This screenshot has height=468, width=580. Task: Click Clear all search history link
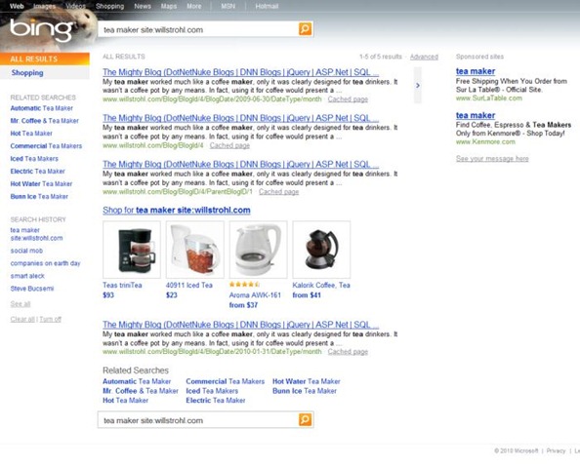pos(22,319)
